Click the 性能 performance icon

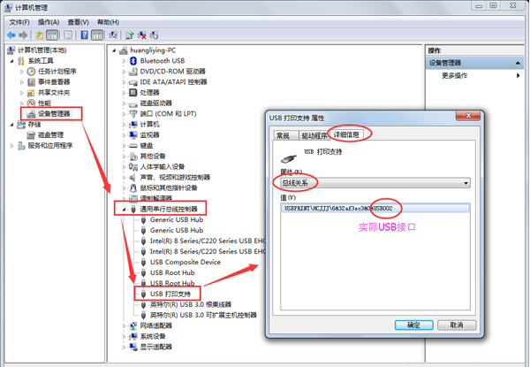click(x=31, y=103)
